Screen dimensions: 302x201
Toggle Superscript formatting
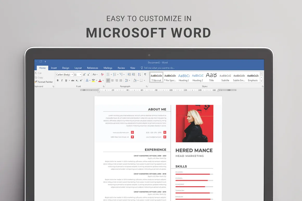[81, 81]
